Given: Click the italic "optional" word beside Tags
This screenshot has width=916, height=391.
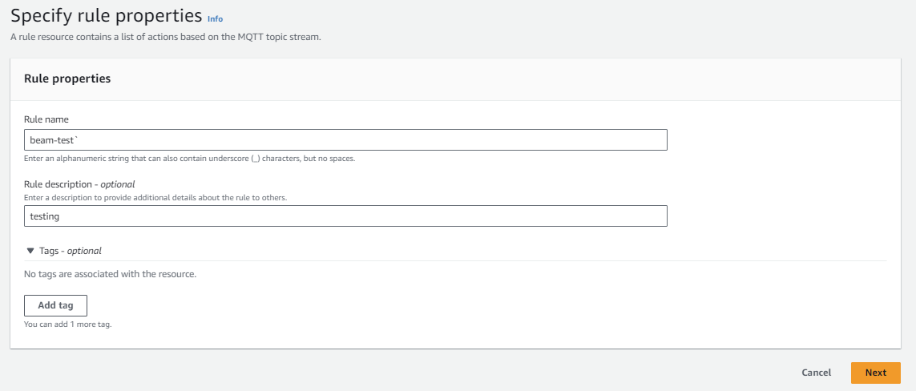Looking at the screenshot, I should (84, 251).
